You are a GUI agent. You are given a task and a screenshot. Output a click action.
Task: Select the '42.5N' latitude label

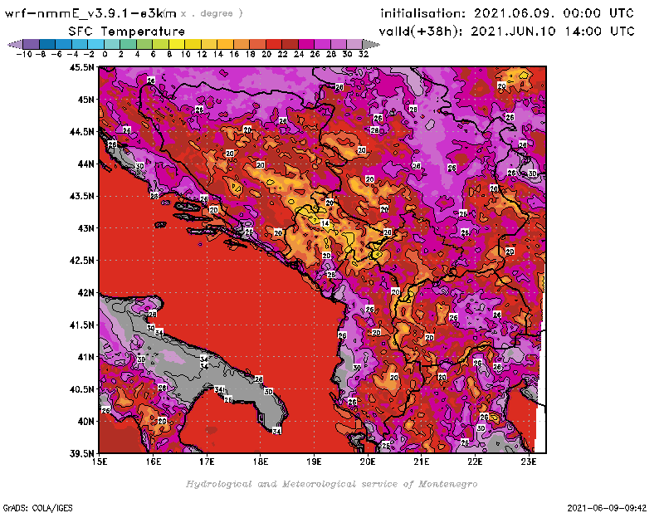click(81, 260)
